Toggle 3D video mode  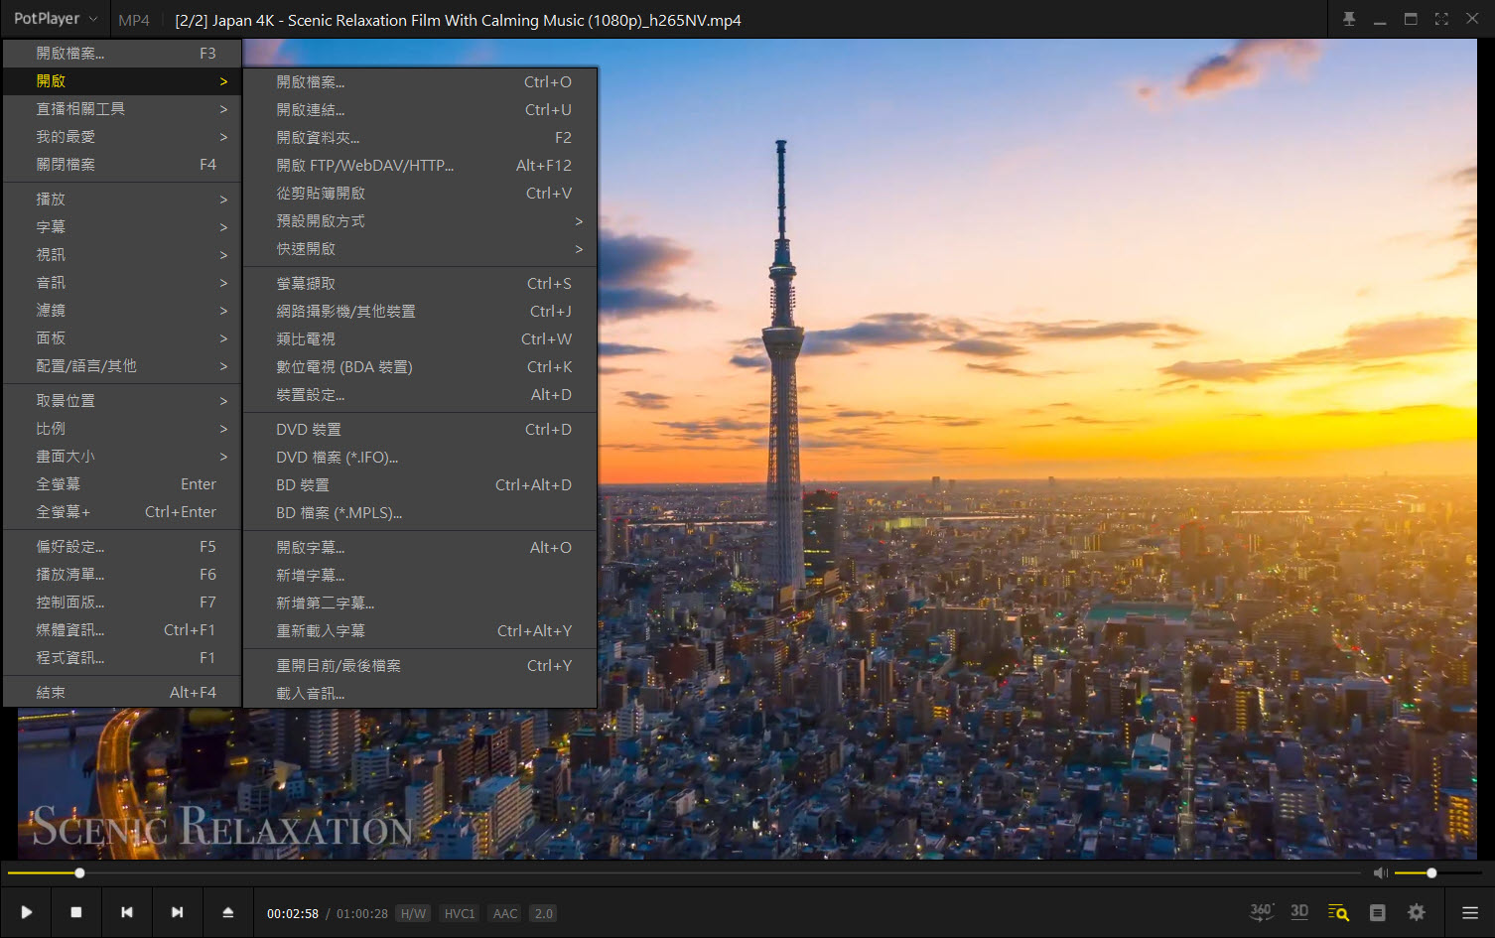coord(1299,912)
